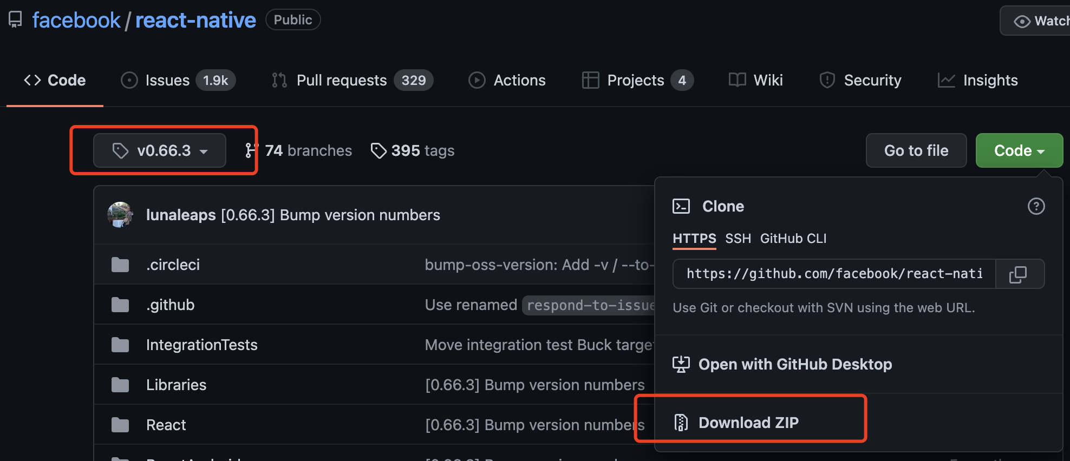
Task: Click the folder icon next to .github
Action: point(120,305)
